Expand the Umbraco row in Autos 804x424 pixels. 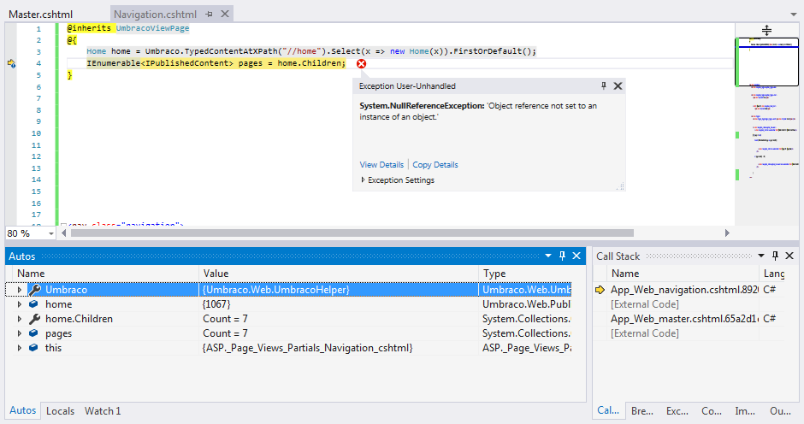pyautogui.click(x=20, y=290)
